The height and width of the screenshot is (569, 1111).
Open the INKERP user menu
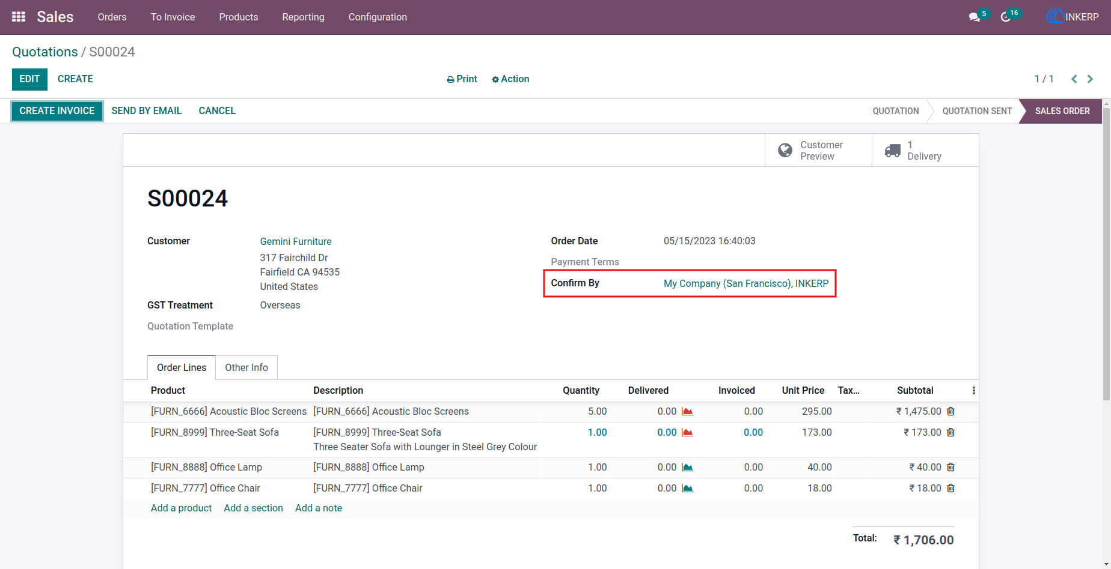pos(1073,17)
